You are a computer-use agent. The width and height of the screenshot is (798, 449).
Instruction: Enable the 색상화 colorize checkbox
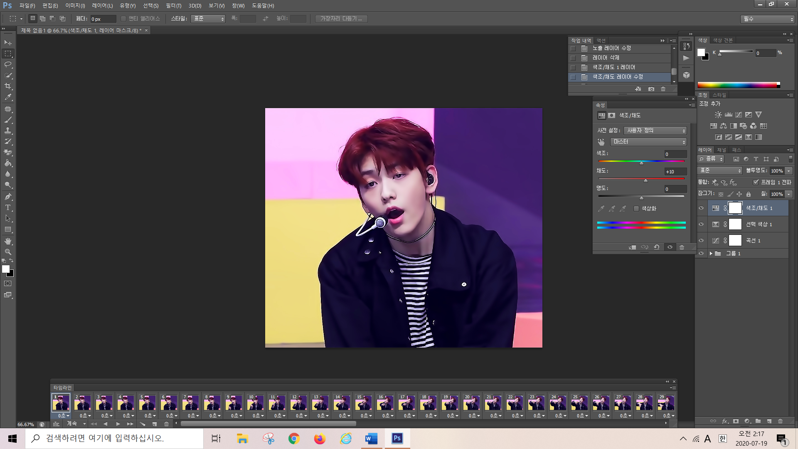pos(636,209)
